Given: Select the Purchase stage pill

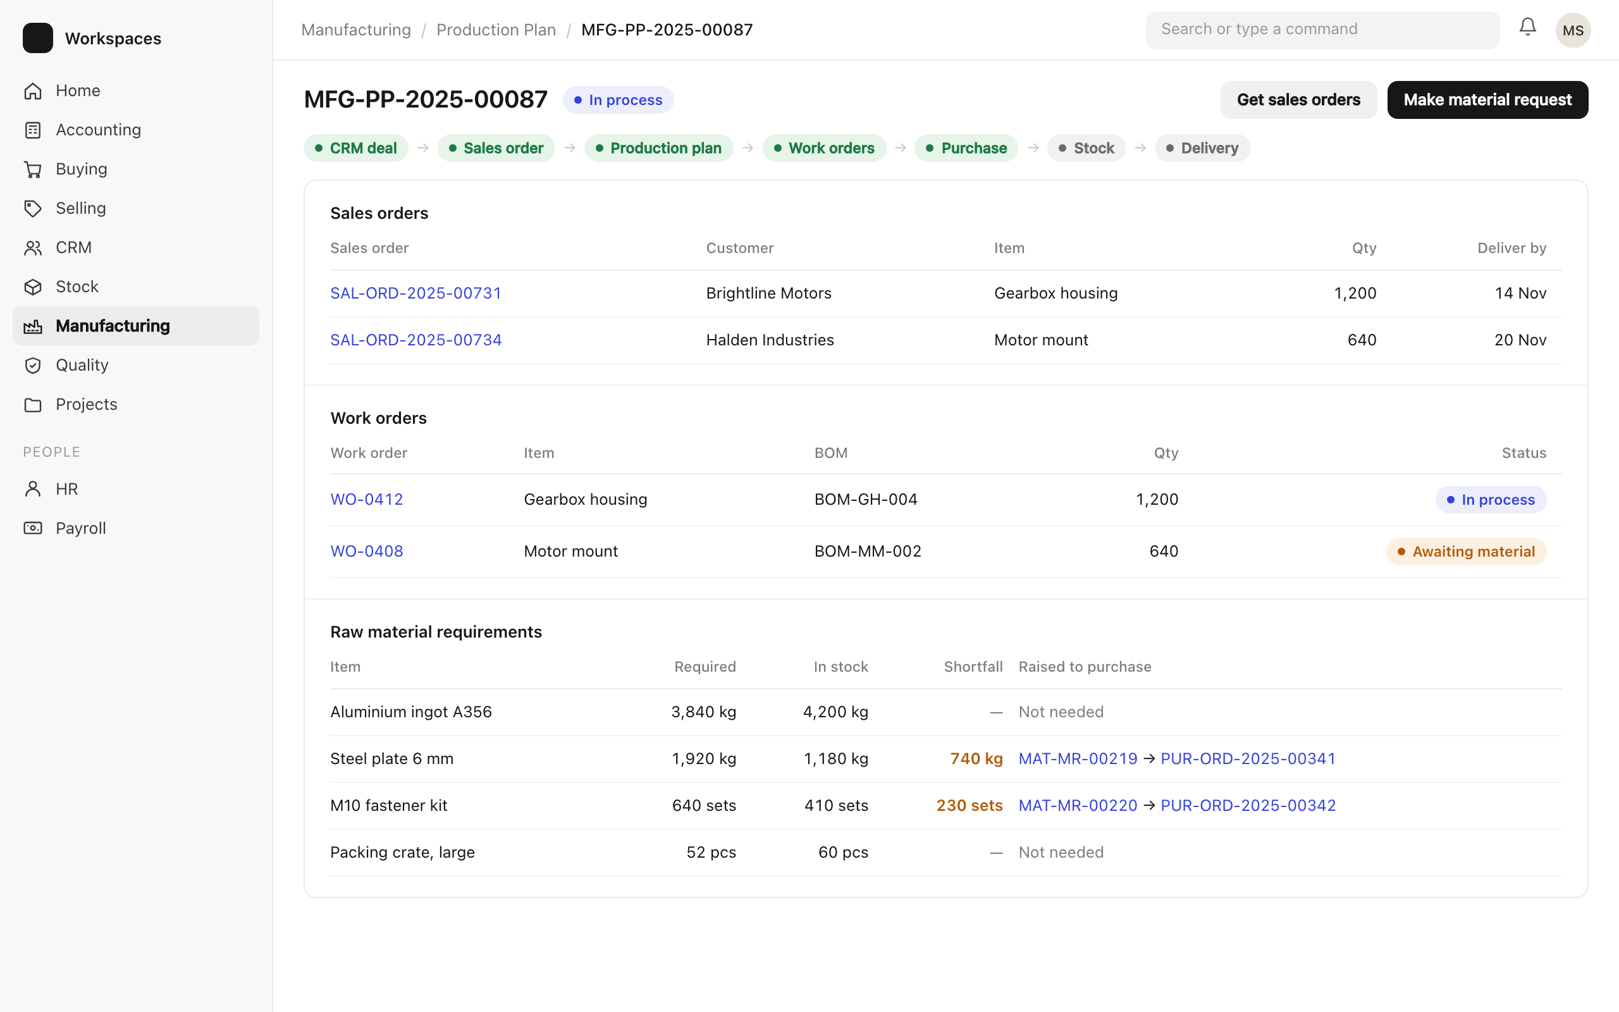Looking at the screenshot, I should point(966,148).
